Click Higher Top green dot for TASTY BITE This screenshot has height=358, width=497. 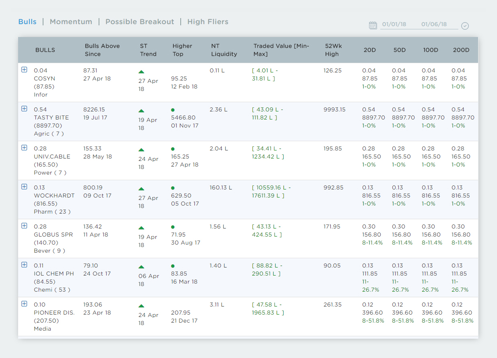(x=173, y=110)
